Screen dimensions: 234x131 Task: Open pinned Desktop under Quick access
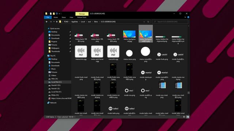[x=54, y=32]
